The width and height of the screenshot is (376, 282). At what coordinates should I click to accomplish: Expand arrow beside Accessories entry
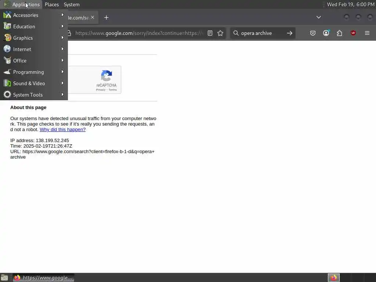[62, 15]
